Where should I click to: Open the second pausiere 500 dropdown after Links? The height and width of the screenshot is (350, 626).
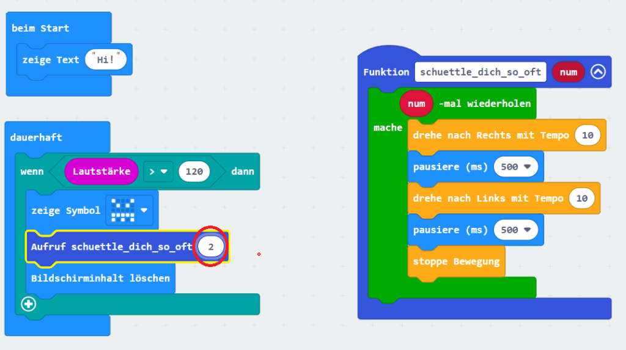(516, 230)
